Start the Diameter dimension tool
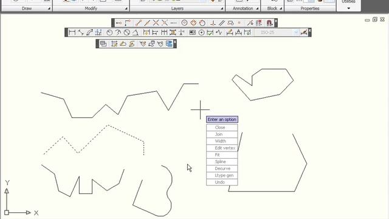The image size is (389, 219). [127, 32]
